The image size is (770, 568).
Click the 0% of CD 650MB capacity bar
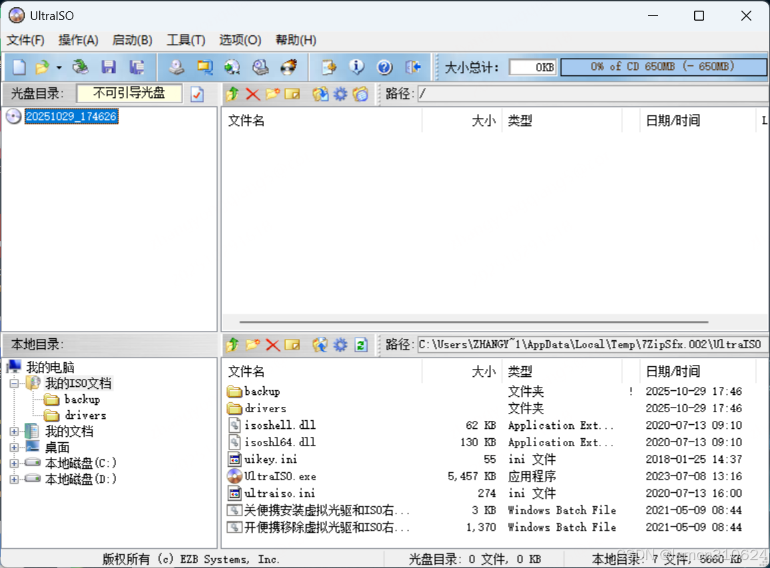coord(663,67)
